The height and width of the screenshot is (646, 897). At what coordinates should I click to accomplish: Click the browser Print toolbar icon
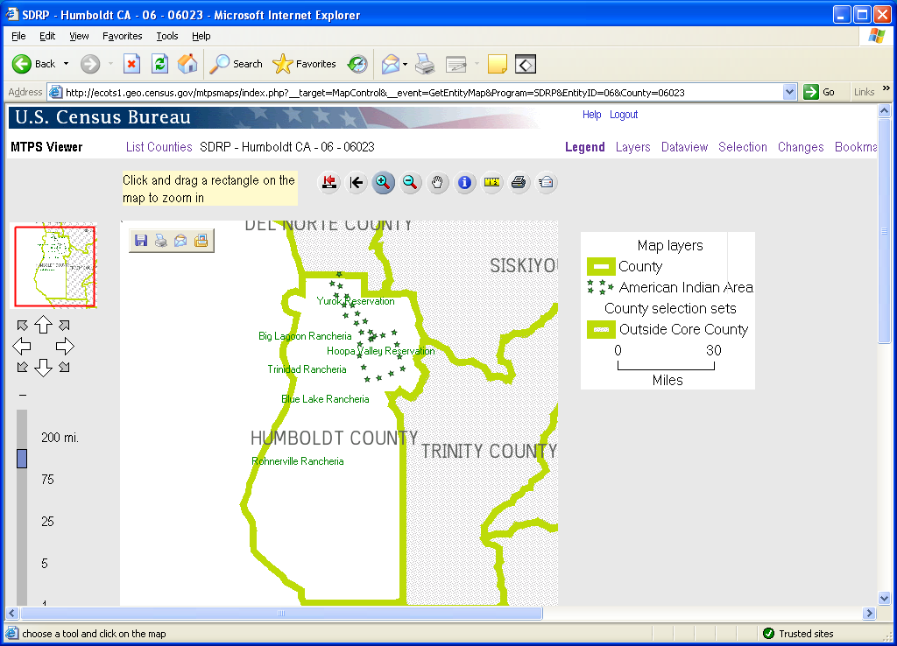(x=425, y=64)
